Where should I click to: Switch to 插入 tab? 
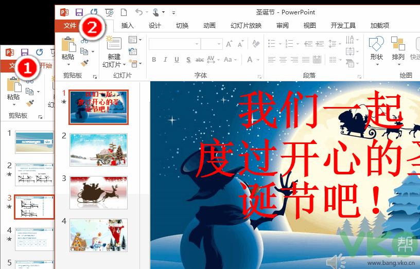[x=127, y=25]
